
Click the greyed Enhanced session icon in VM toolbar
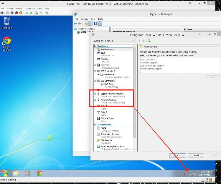[x=47, y=13]
